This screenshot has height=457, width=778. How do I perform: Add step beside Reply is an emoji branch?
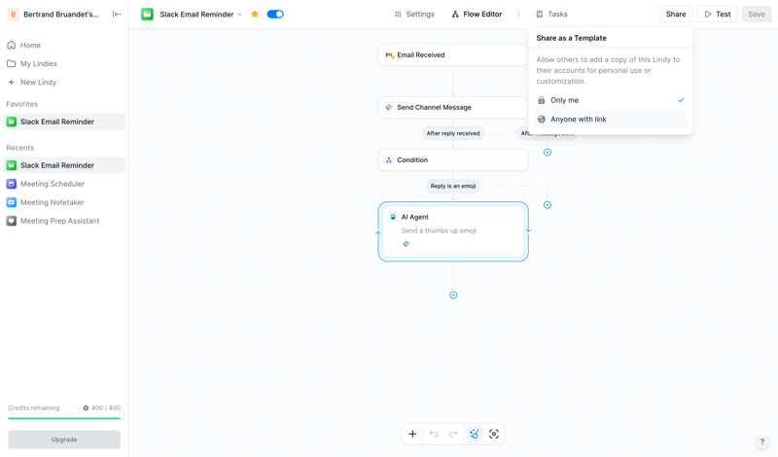pos(548,205)
